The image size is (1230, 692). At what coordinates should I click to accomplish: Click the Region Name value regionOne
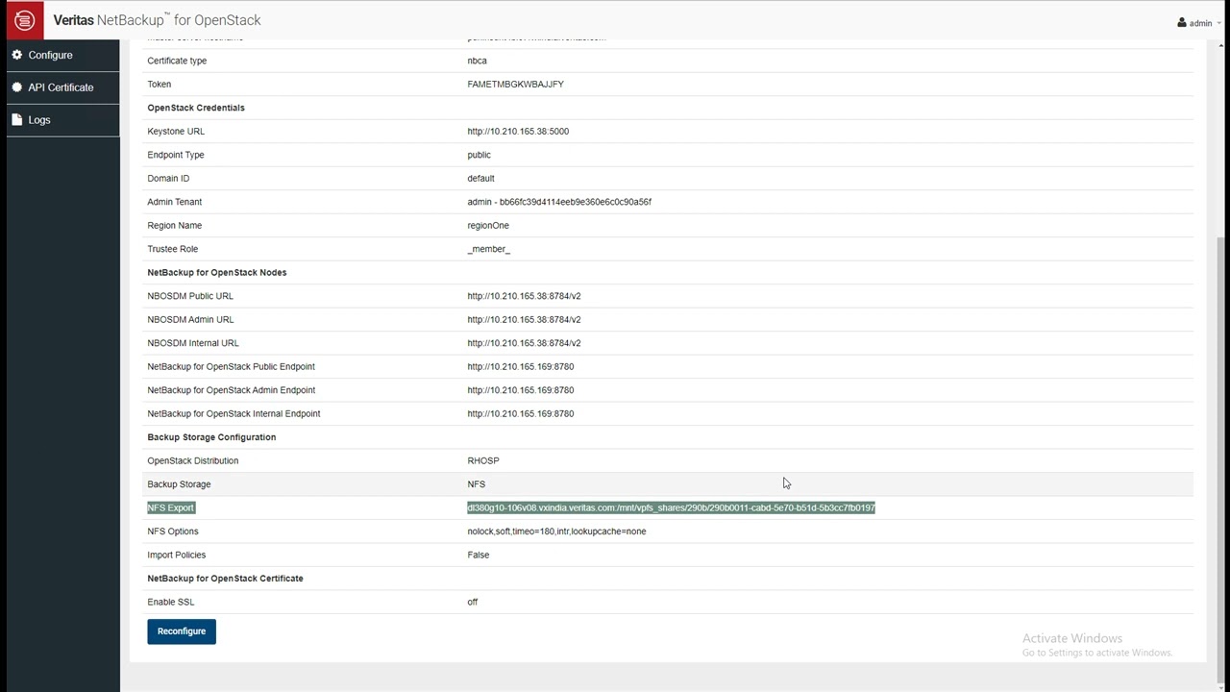488,226
